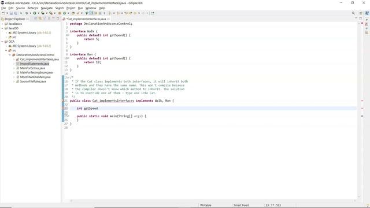Screen dimensions: 370x208
Task: Click the Save All toolbar icon
Action: coord(16,13)
